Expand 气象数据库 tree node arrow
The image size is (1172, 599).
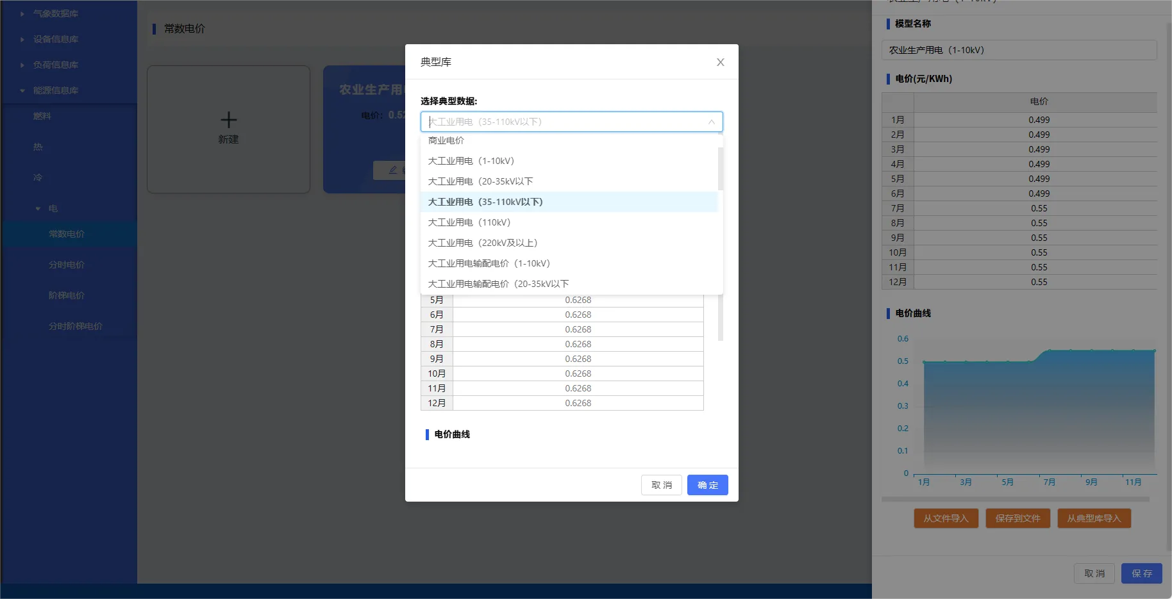[x=22, y=13]
